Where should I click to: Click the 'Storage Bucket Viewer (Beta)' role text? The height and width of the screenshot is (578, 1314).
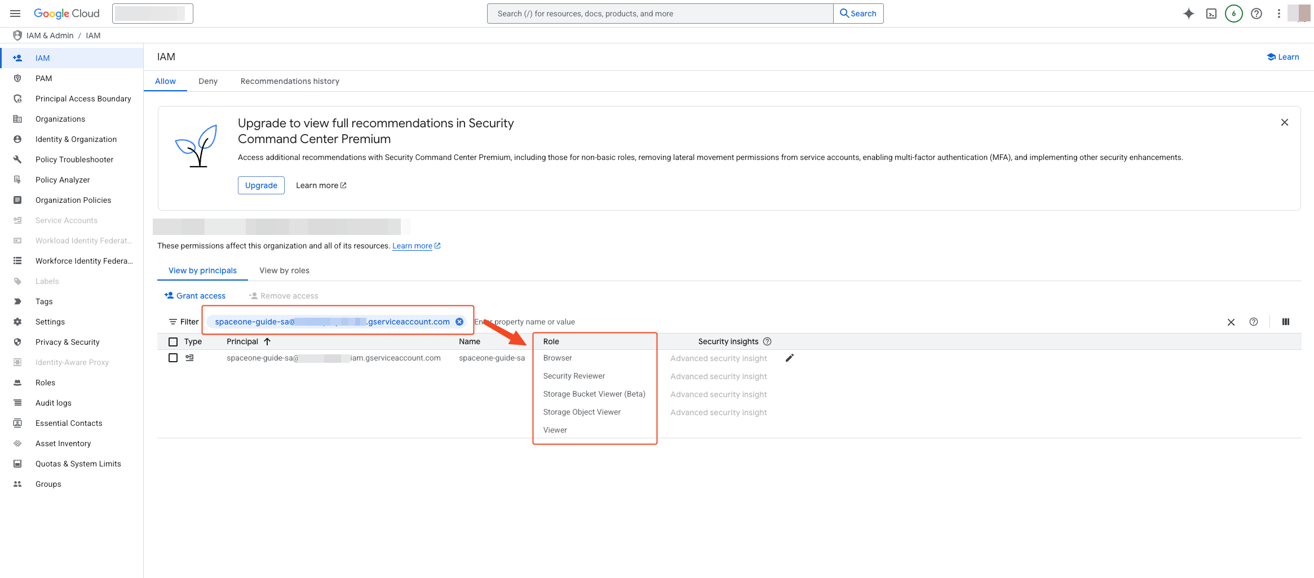click(x=594, y=394)
